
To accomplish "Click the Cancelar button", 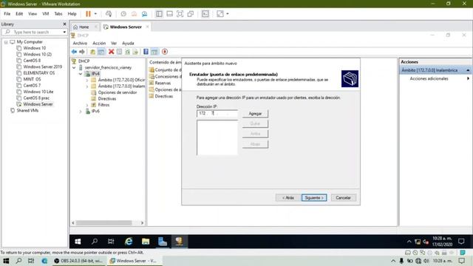I will (x=343, y=198).
